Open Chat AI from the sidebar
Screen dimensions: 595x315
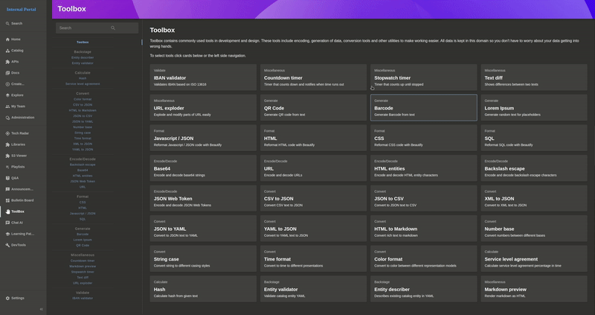(x=16, y=222)
